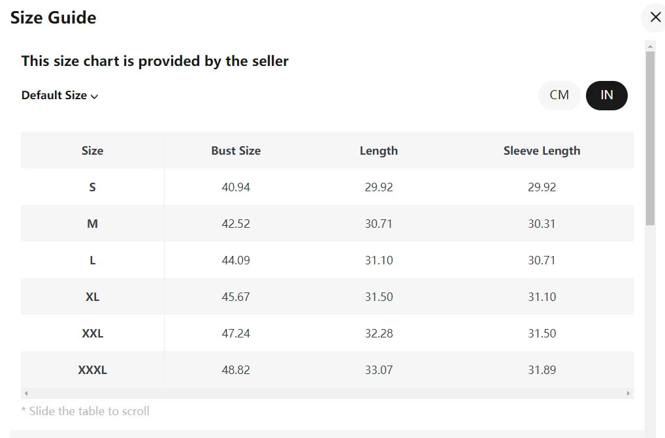This screenshot has height=438, width=665.
Task: Click the vertical scrollbar thumb
Action: click(x=650, y=137)
